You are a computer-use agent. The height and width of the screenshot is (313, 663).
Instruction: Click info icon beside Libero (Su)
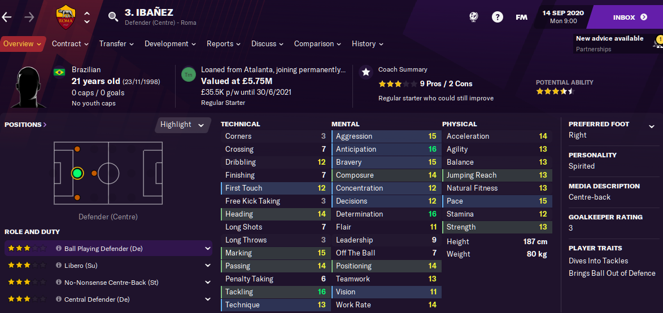pyautogui.click(x=59, y=266)
